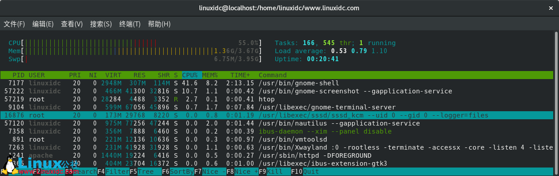Sort by SHR column header

click(x=164, y=75)
